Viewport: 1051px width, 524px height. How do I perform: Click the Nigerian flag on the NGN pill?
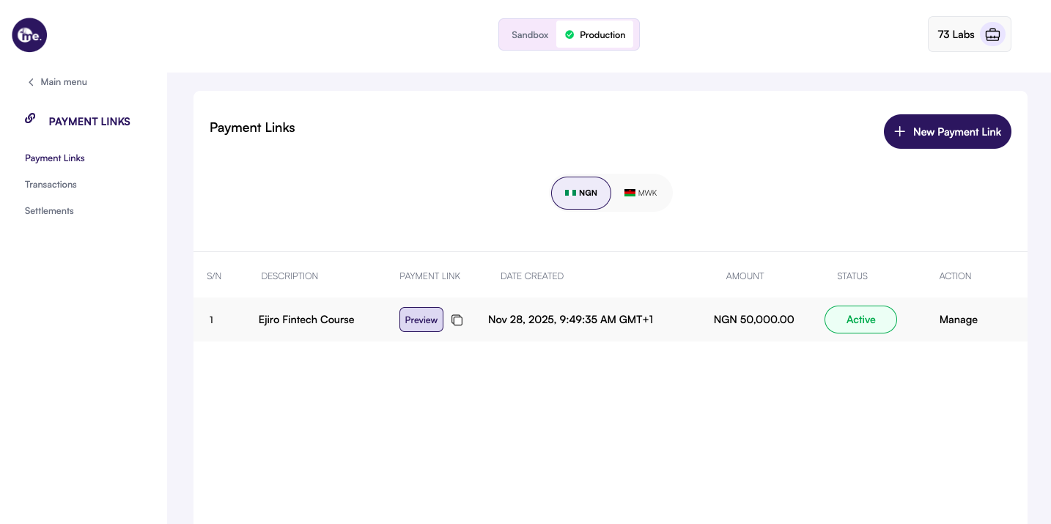pyautogui.click(x=572, y=193)
